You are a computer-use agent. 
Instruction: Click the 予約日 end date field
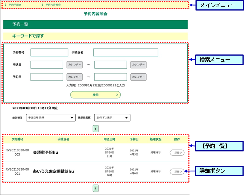[111, 77]
